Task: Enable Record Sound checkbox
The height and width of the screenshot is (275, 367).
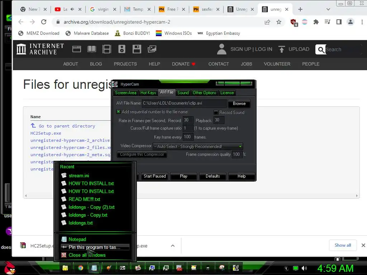Action: (216, 112)
